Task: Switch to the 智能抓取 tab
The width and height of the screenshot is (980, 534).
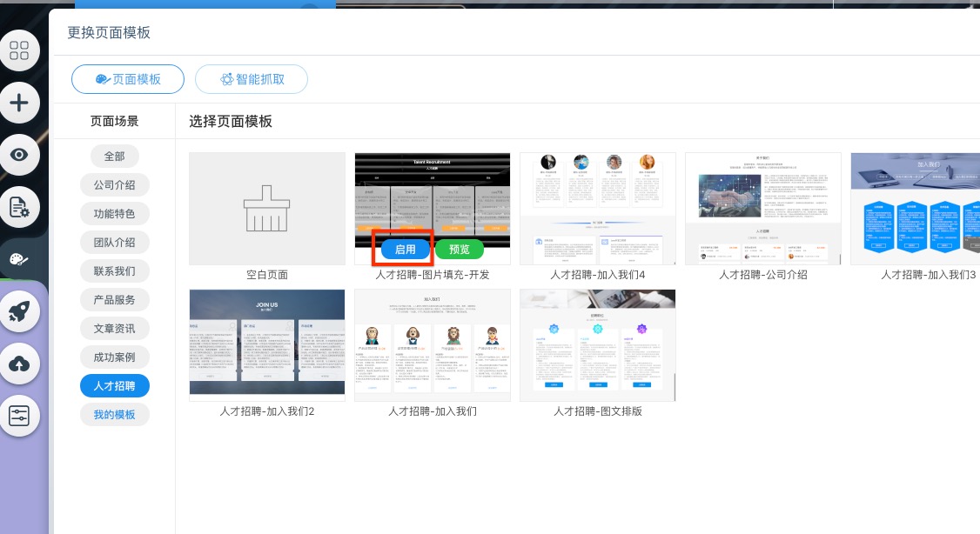Action: pos(252,79)
